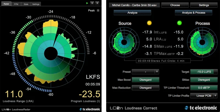Click the source Int value -17.9
This screenshot has width=220, height=112.
[147, 32]
